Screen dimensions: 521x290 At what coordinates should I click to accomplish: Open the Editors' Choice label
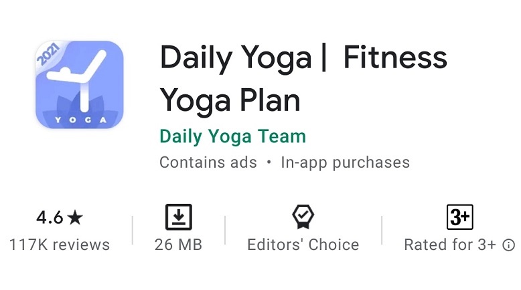[303, 245]
